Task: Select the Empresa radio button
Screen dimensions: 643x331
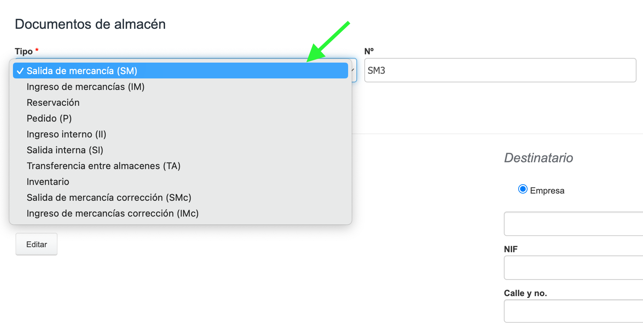Action: coord(523,189)
